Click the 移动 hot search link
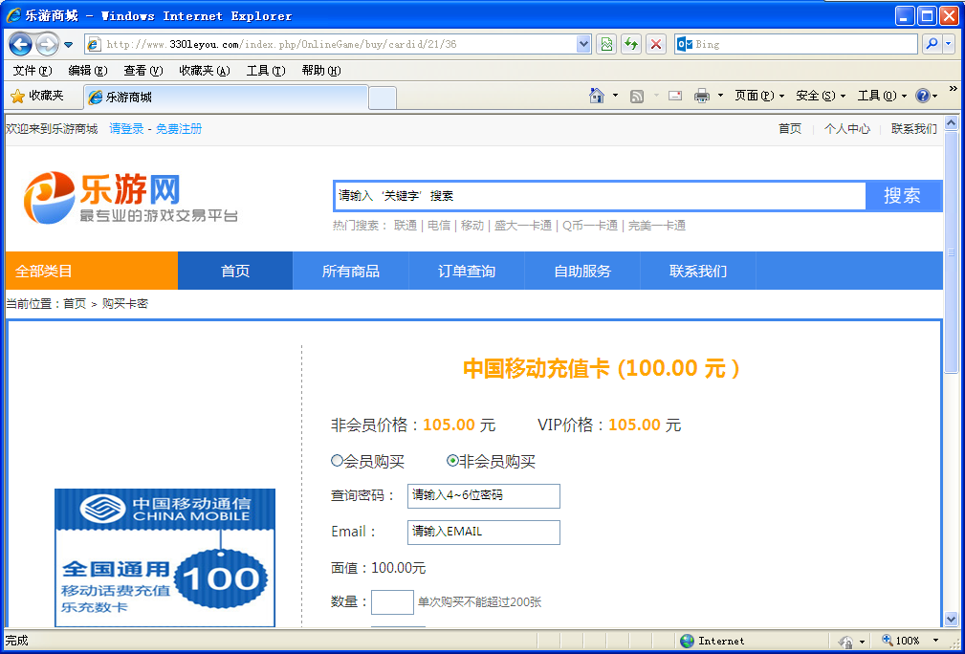Image resolution: width=965 pixels, height=654 pixels. tap(472, 226)
